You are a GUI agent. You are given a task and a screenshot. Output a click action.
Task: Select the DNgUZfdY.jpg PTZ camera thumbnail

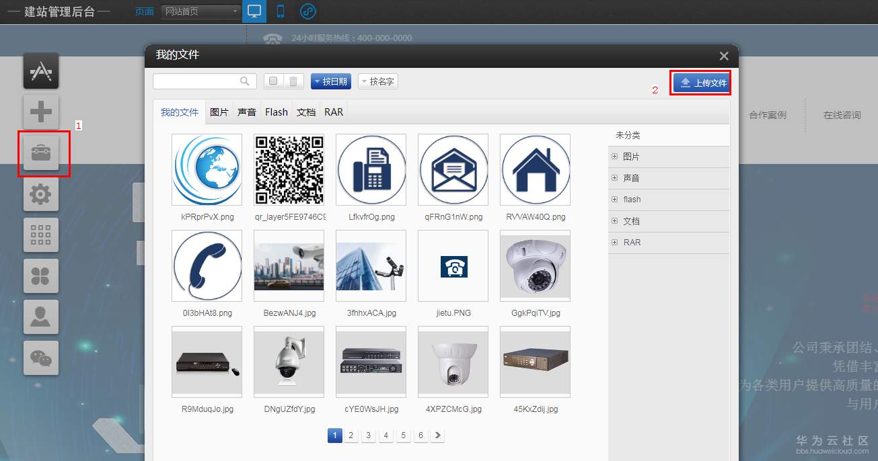[289, 362]
